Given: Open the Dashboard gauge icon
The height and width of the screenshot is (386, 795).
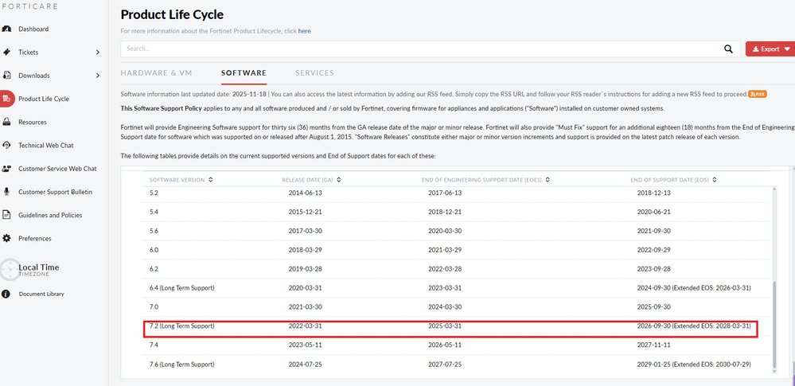Looking at the screenshot, I should (x=6, y=29).
